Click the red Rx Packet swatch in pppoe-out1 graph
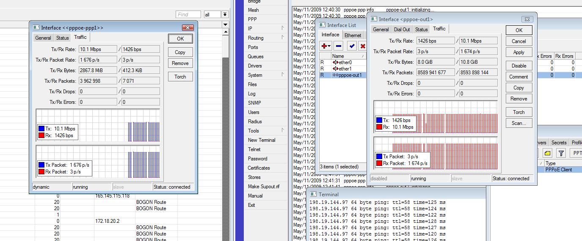Viewport: 582px width, 241px height. click(380, 163)
